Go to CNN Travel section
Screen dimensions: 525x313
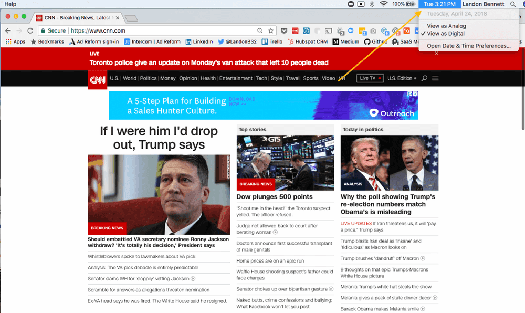(x=292, y=78)
